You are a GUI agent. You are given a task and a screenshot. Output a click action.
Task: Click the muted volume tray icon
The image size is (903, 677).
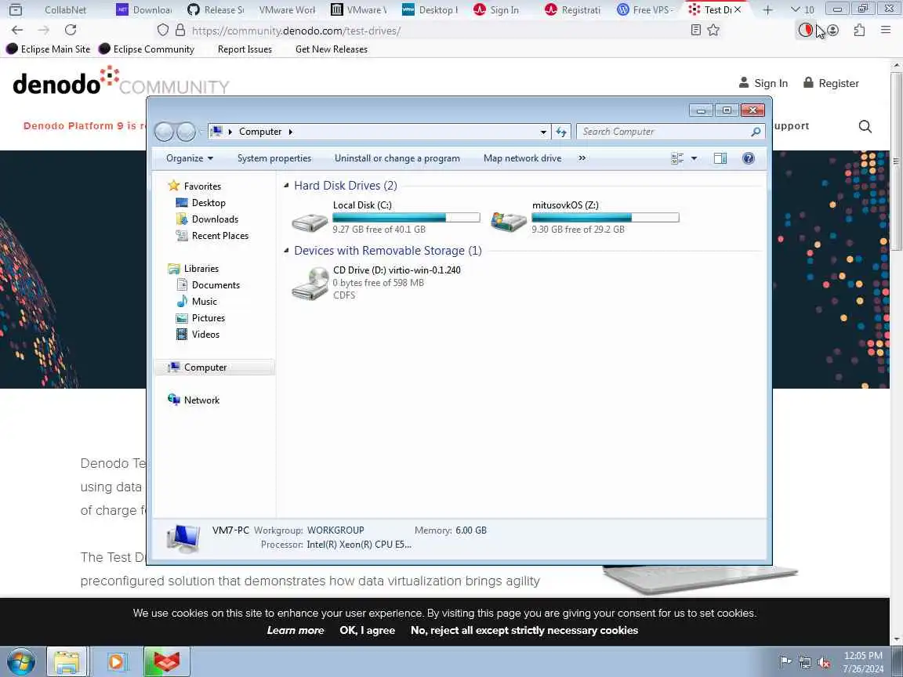coord(824,662)
